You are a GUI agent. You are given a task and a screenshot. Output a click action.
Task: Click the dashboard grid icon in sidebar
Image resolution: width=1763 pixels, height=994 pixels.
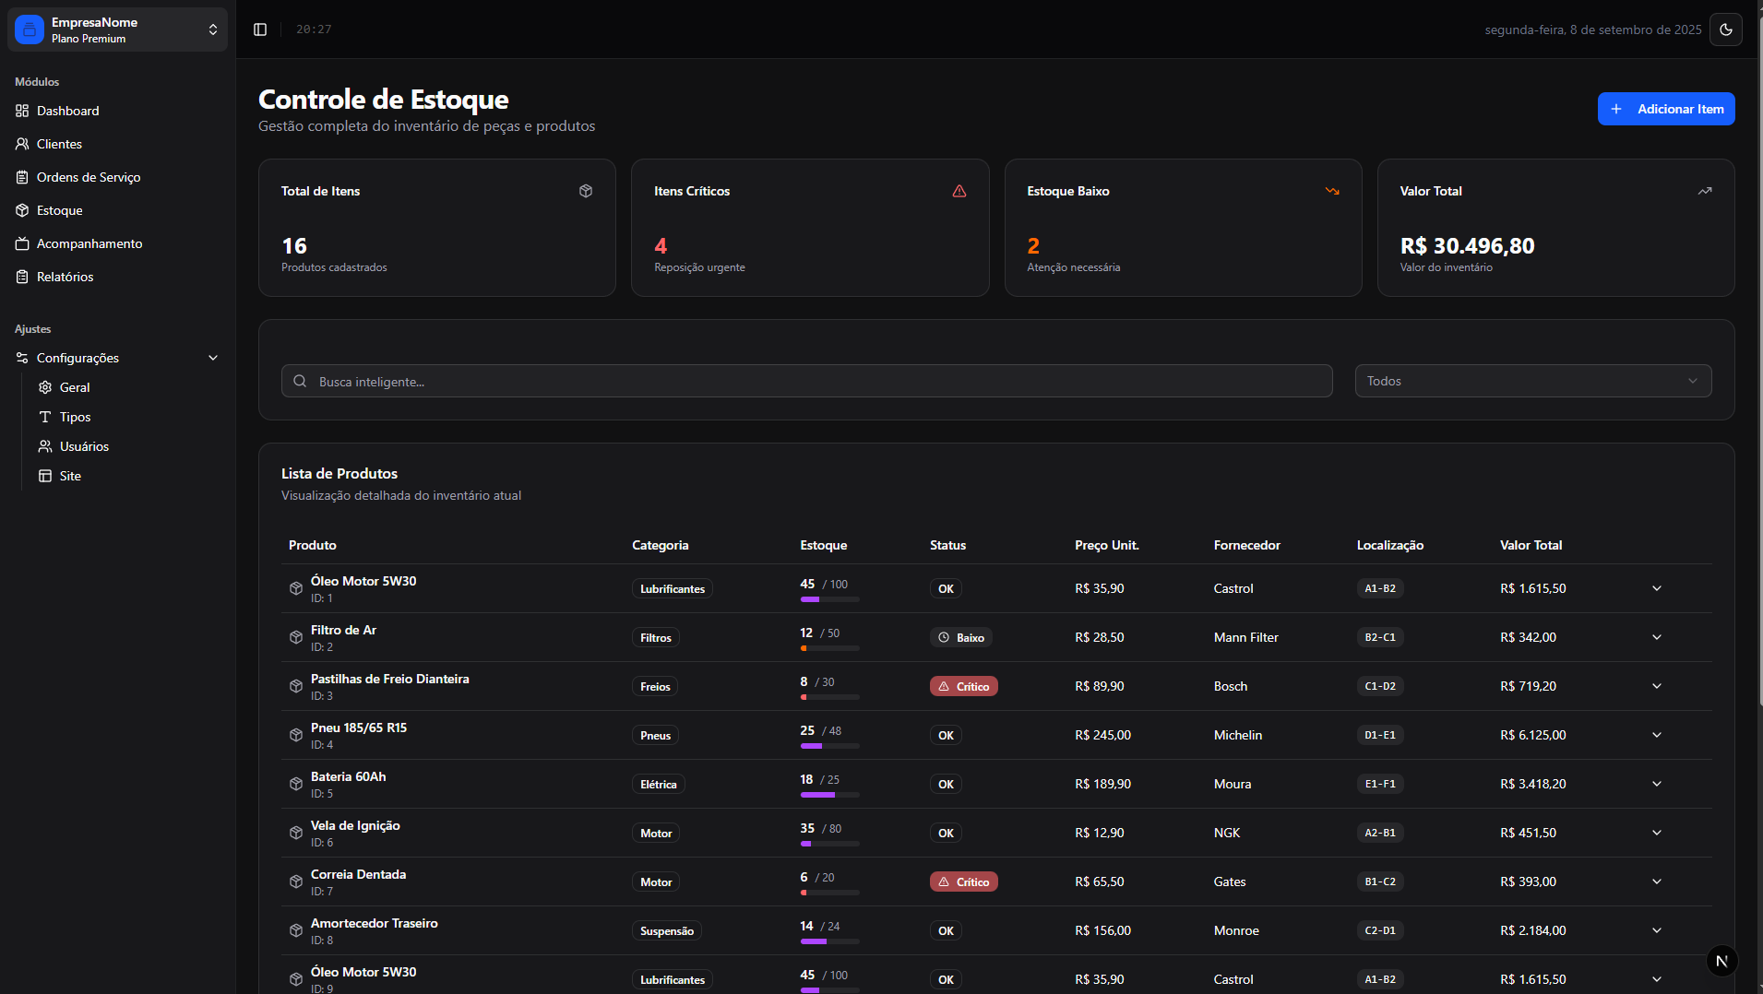point(22,111)
